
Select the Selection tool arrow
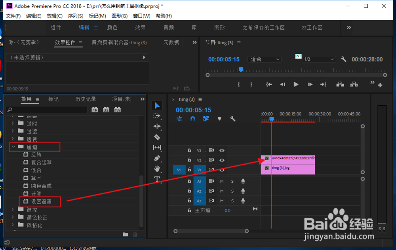pos(157,106)
